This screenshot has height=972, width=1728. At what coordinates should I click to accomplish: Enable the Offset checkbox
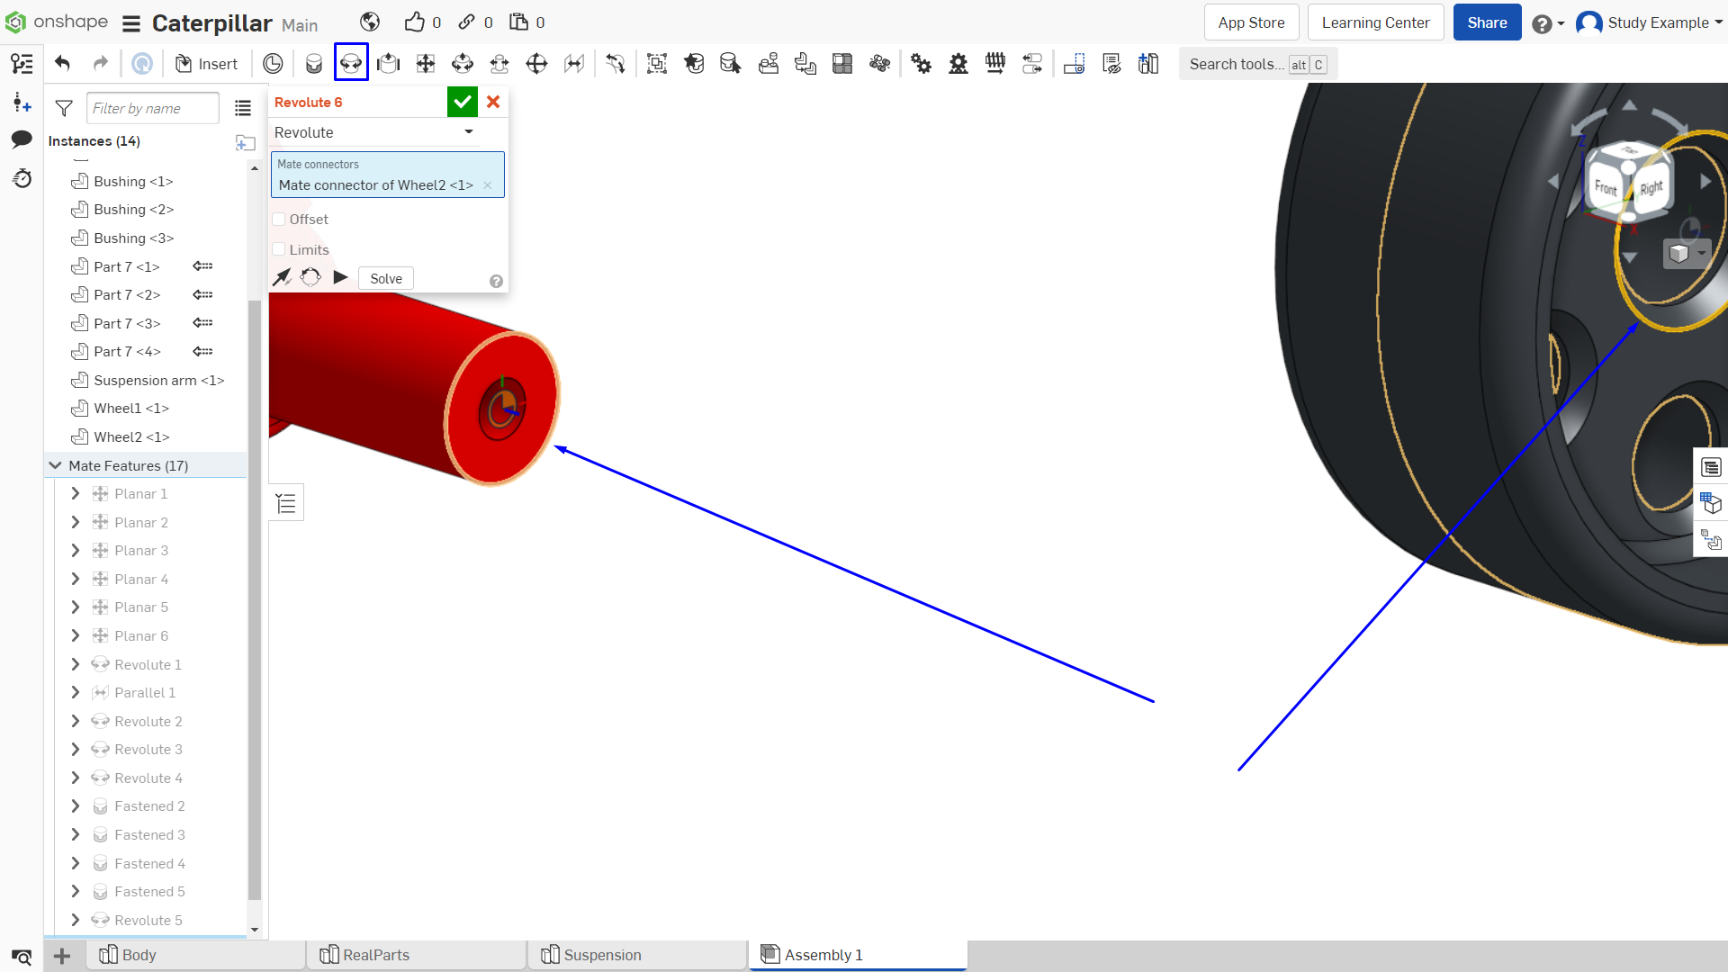[279, 219]
